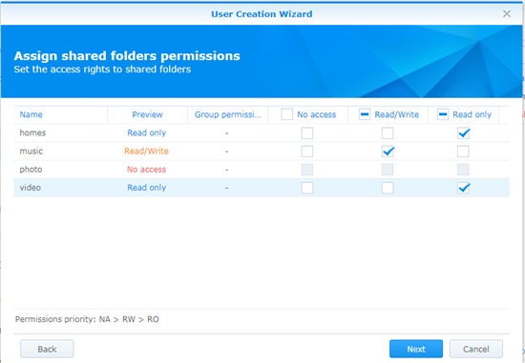Screen dimensions: 525x363
Task: Toggle the Read/Write header checkbox
Action: pos(365,114)
